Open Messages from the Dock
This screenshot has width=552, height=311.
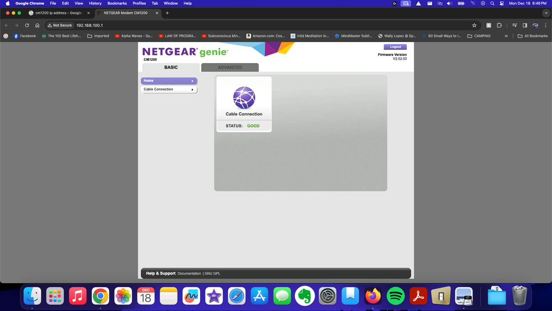point(282,296)
